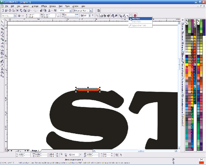Image resolution: width=206 pixels, height=165 pixels.
Task: Click the rotation angle field in bottom toolbar
Action: [x=75, y=155]
